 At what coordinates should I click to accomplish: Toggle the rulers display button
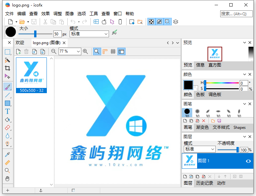tap(105, 52)
